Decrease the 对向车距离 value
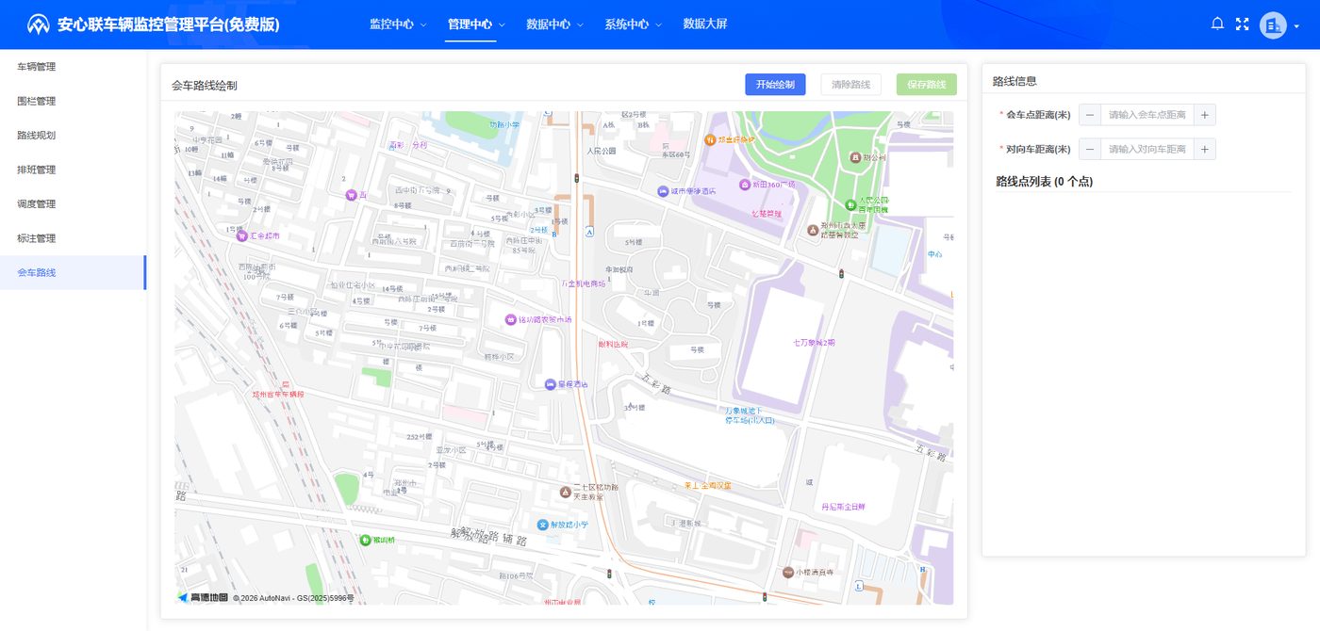This screenshot has height=631, width=1320. (1090, 149)
